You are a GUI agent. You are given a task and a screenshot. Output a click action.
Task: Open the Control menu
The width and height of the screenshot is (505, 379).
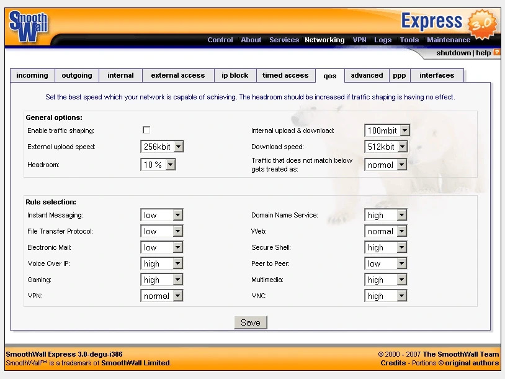220,40
